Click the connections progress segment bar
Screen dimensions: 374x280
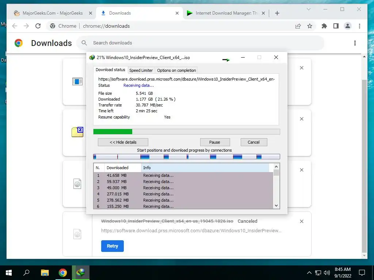(x=187, y=156)
